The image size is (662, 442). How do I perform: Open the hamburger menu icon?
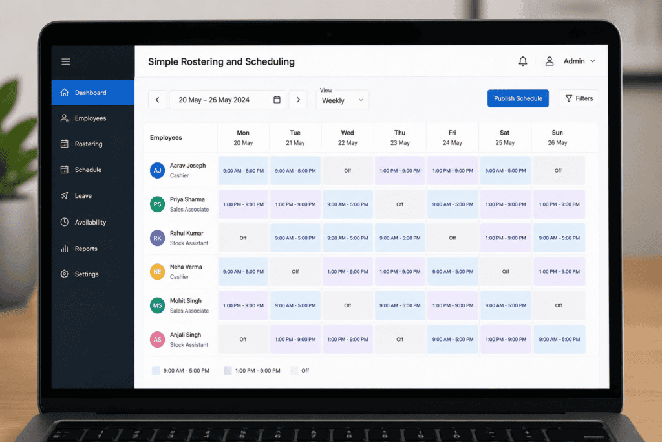66,61
